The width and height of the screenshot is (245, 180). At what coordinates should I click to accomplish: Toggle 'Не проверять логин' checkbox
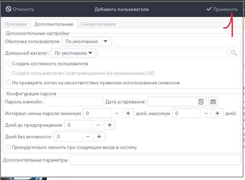coord(8,83)
